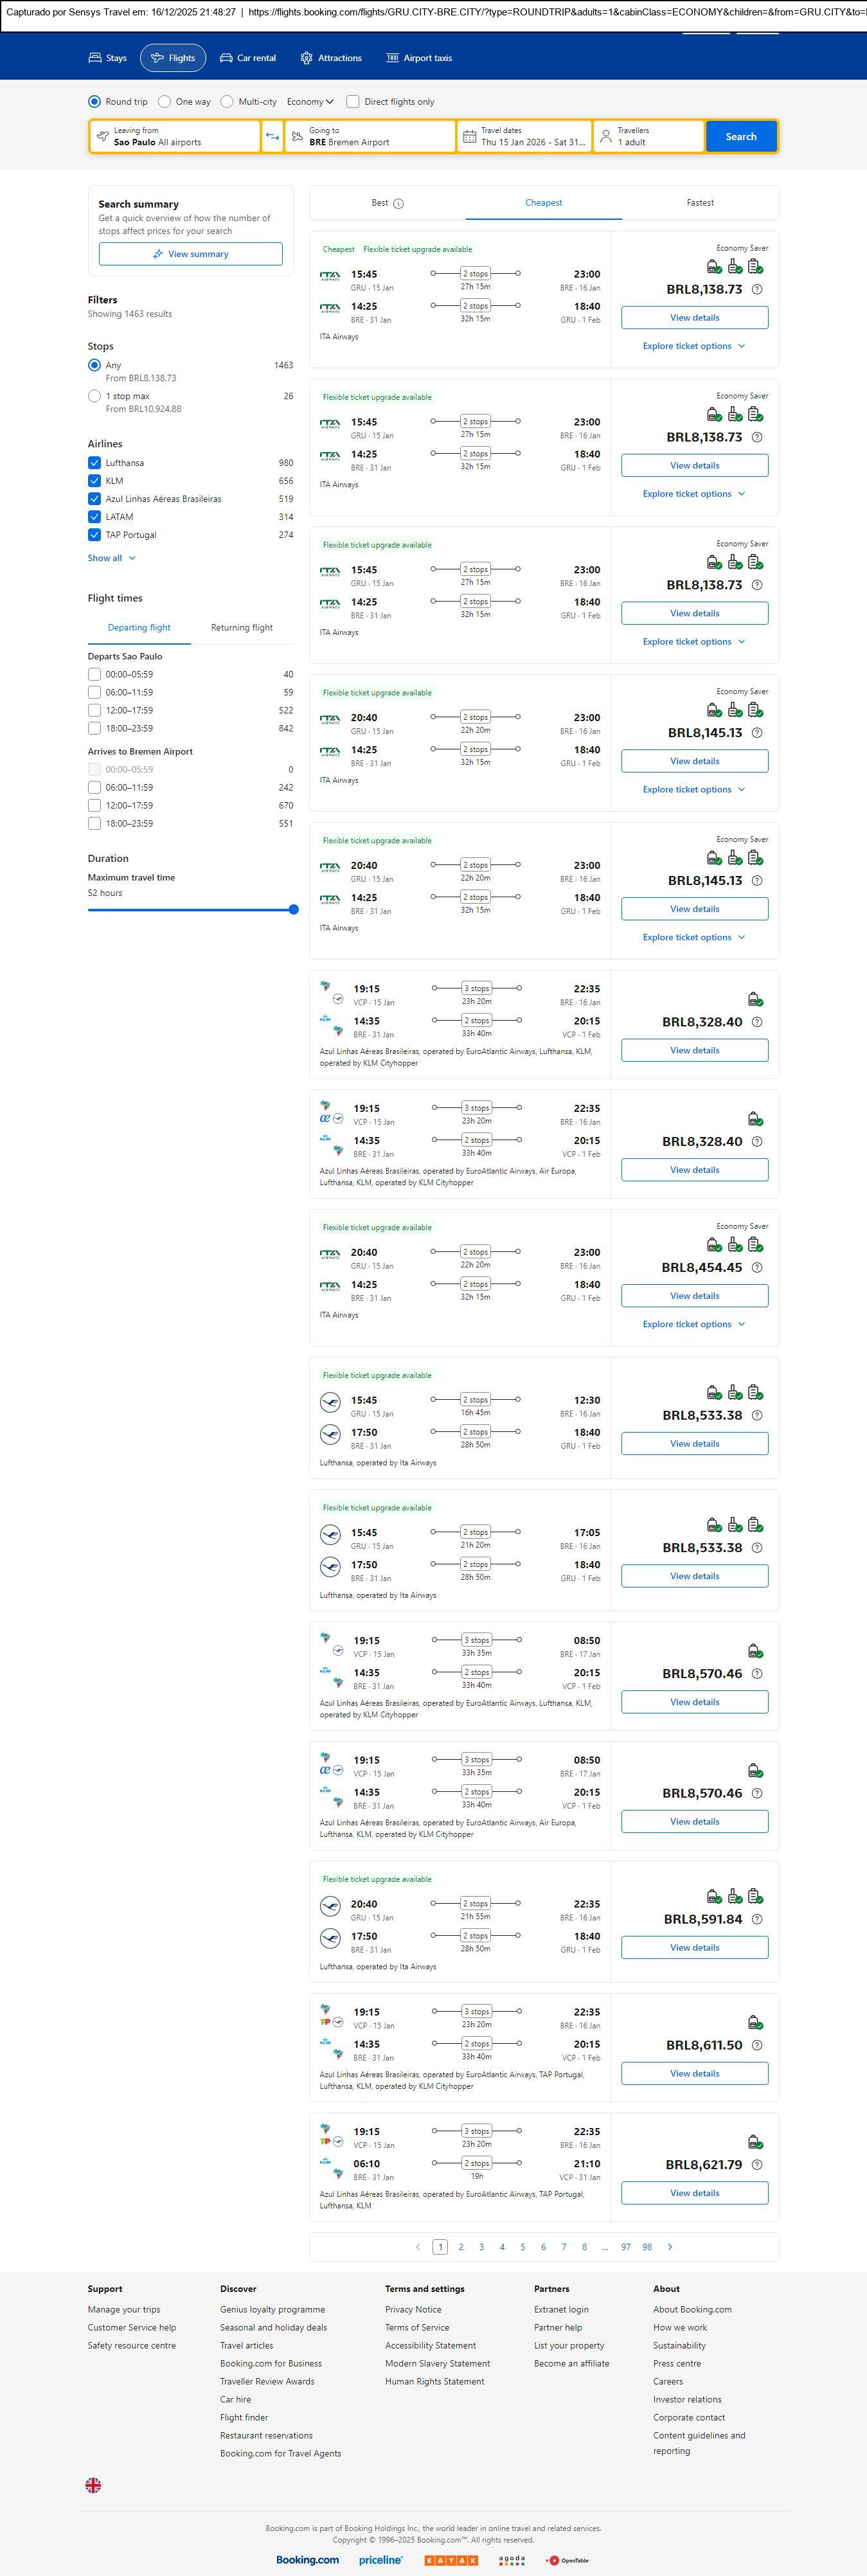This screenshot has width=867, height=2576.
Task: Click the Attractions icon in top navigation
Action: coord(306,58)
